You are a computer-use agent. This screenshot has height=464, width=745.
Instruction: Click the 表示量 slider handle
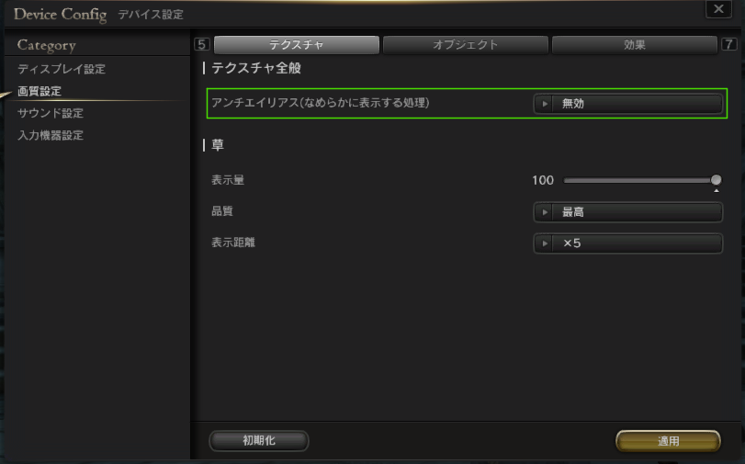pyautogui.click(x=716, y=180)
